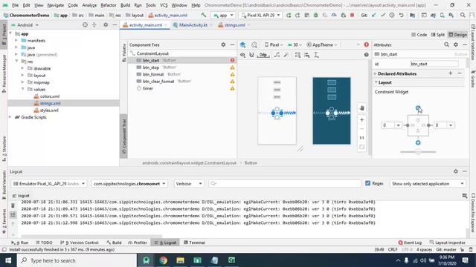Screen dimensions: 476x267
Task: Open the Verbose log level dropdown
Action: click(x=188, y=184)
